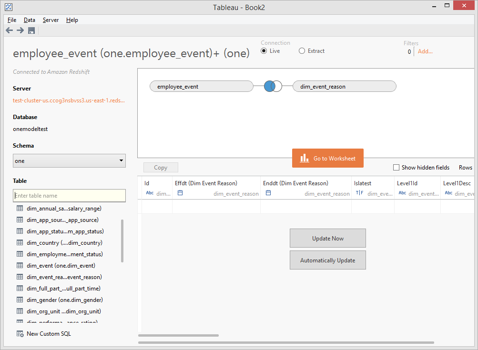
Task: Click the Copy button
Action: [161, 168]
